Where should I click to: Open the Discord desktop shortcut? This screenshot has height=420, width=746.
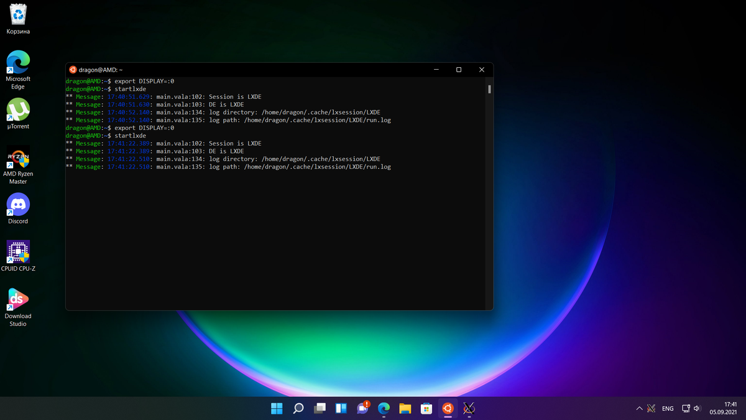(18, 209)
